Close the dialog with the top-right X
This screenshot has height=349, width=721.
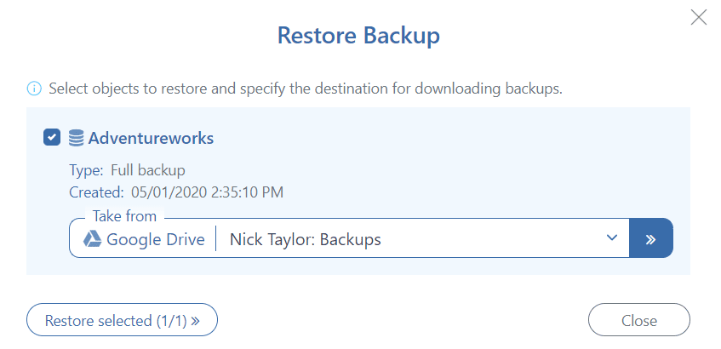(x=699, y=17)
